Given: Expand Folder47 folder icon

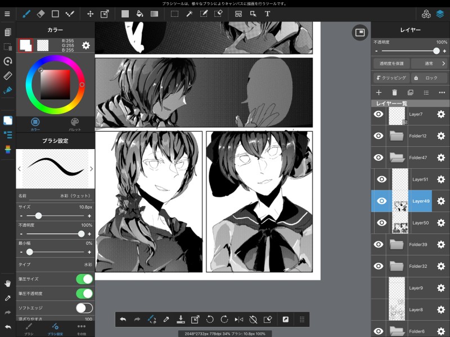Looking at the screenshot, I should click(x=397, y=158).
